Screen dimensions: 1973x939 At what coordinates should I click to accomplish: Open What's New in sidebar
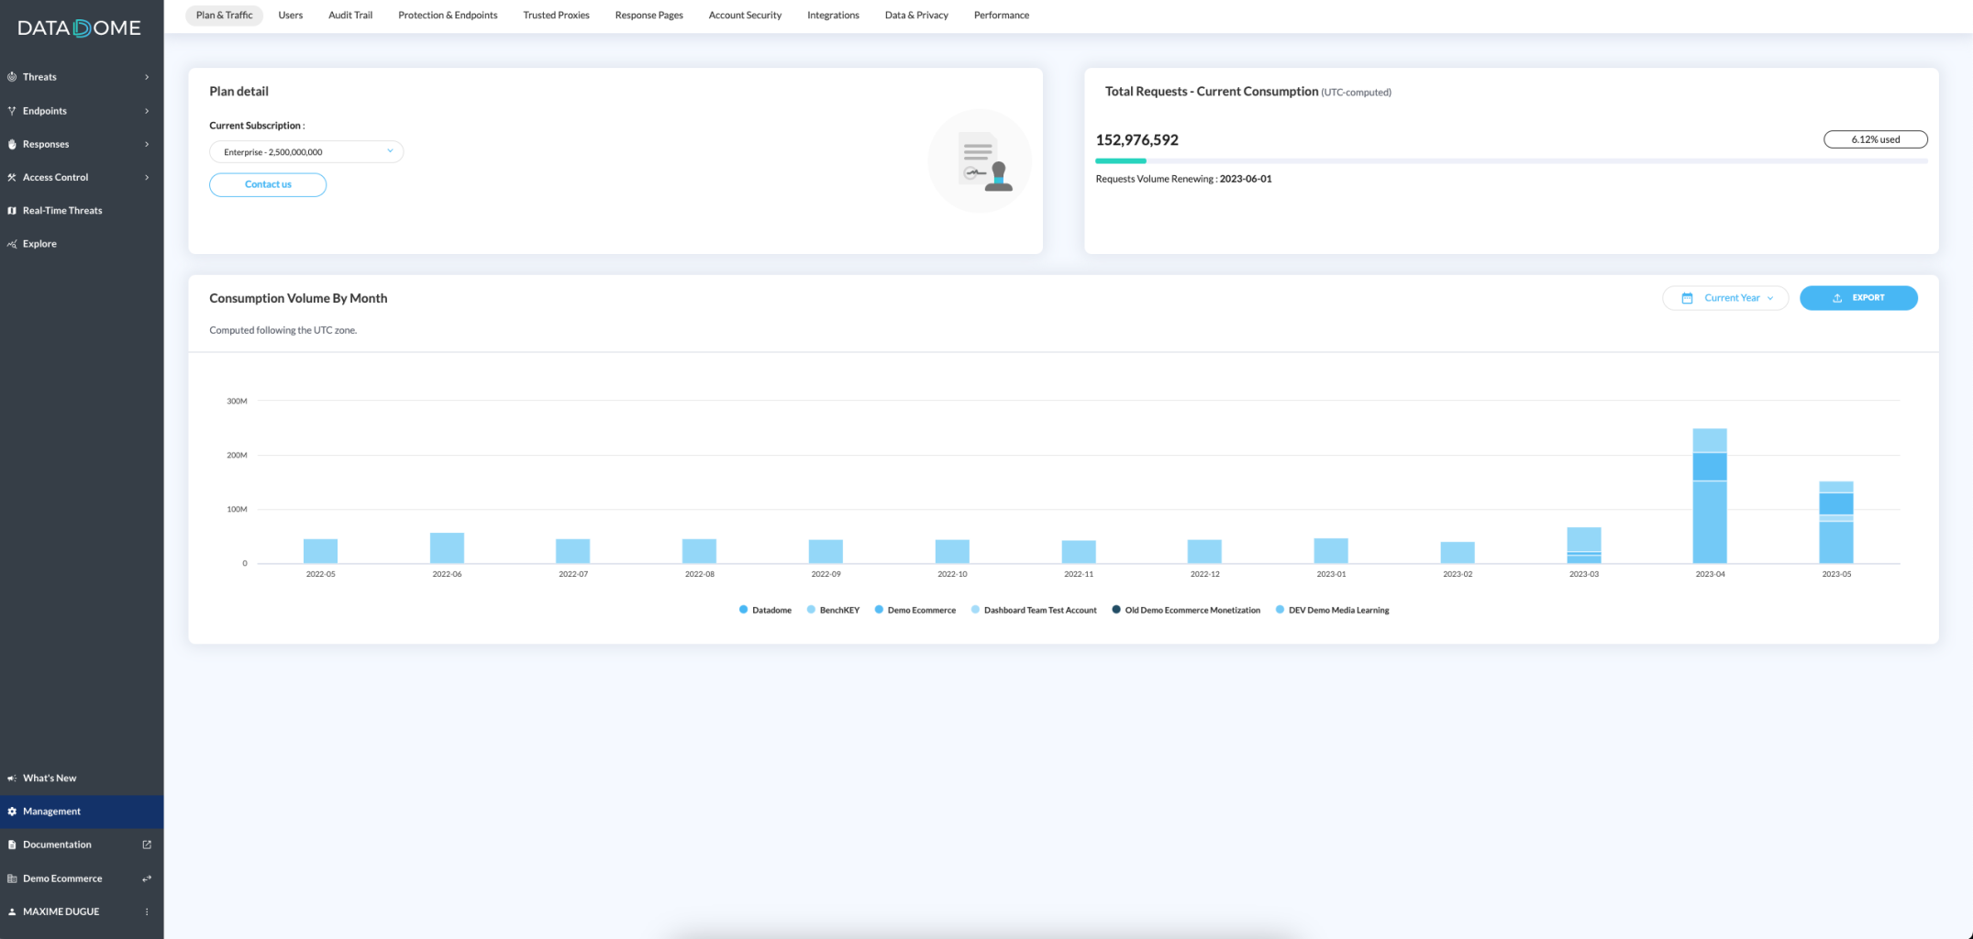click(82, 778)
